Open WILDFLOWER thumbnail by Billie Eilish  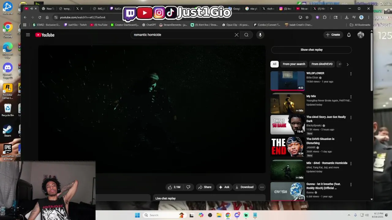point(288,81)
